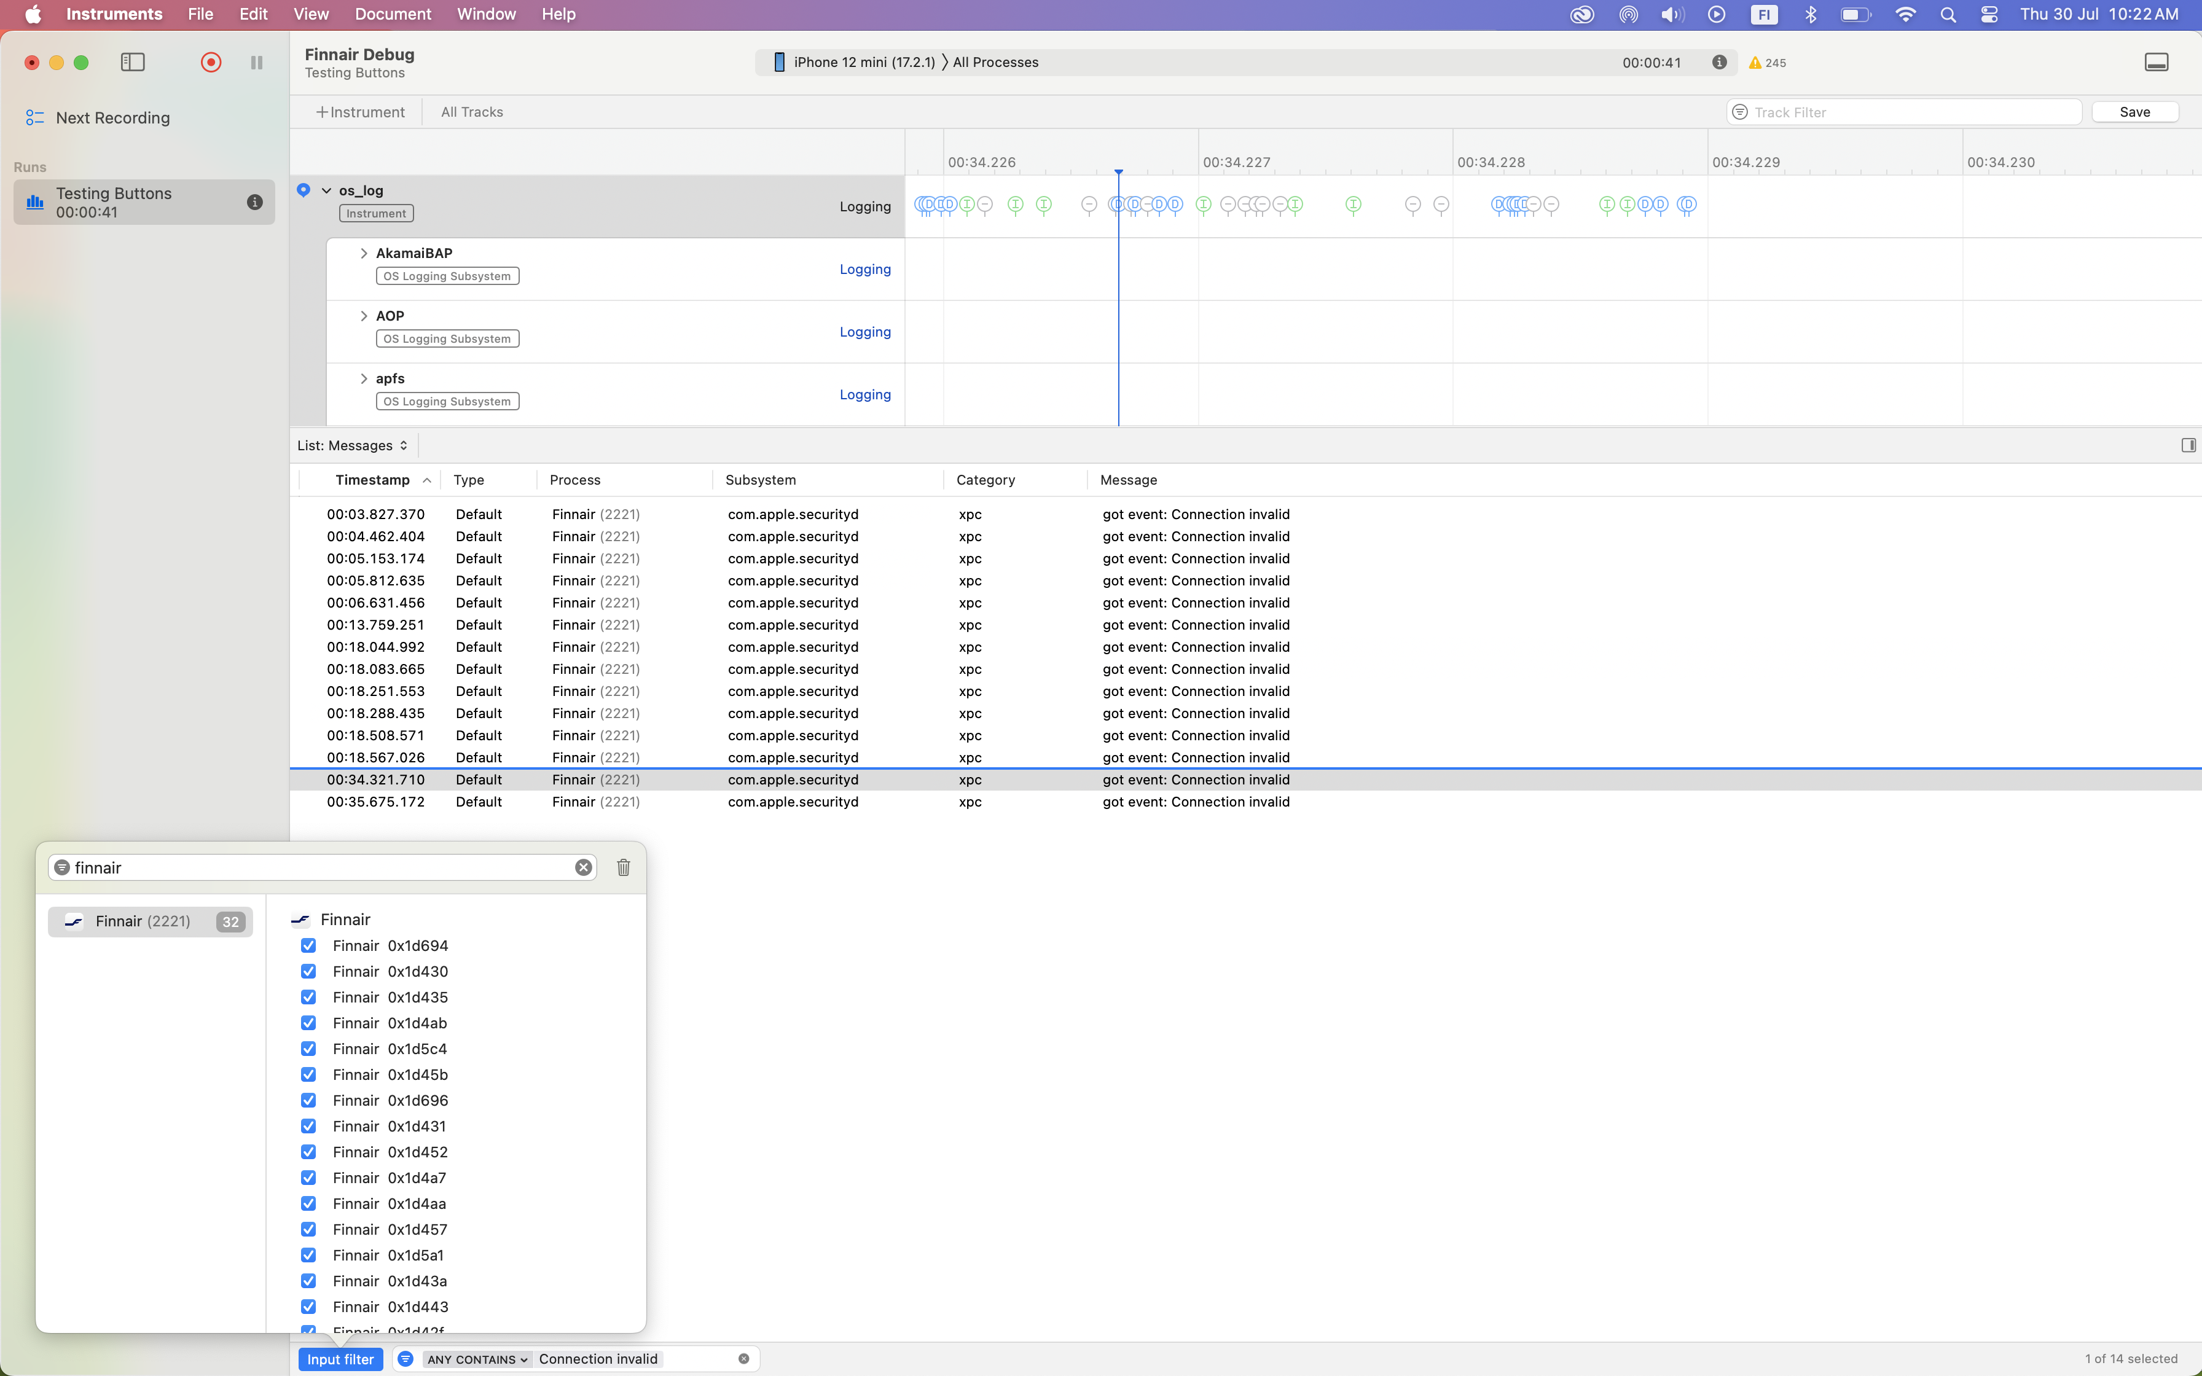2202x1376 pixels.
Task: Uncheck Finnair 0x1d435 checkbox
Action: [x=308, y=998]
